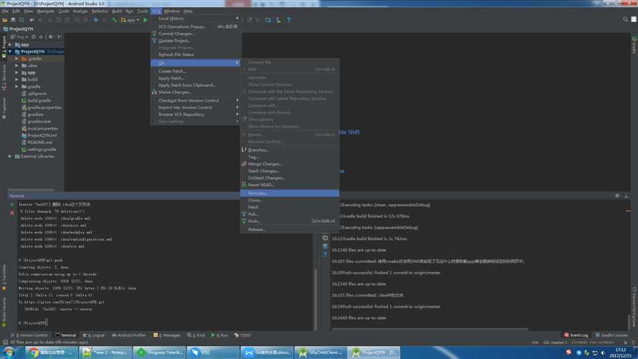Open the Version Control tool window tab
Image resolution: width=638 pixels, height=359 pixels.
(x=29, y=335)
